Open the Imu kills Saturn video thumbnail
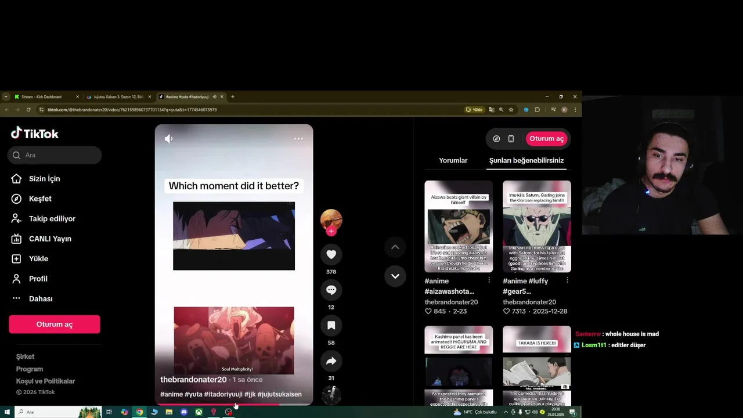The width and height of the screenshot is (743, 418). (537, 226)
